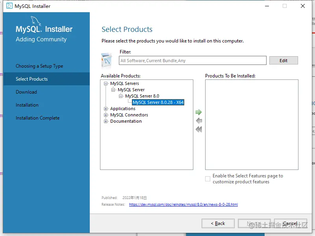Viewport: 315px width, 236px height.
Task: Select the MySQL Server 8.0 tree label
Action: [x=142, y=96]
